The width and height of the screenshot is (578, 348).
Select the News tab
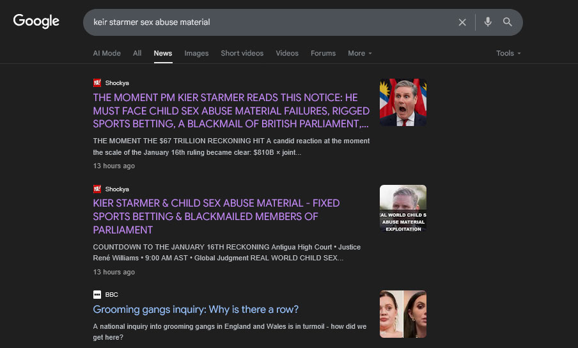[x=163, y=53]
